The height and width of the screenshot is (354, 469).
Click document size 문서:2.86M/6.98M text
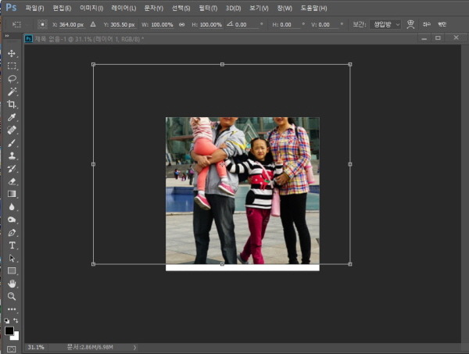click(x=90, y=347)
